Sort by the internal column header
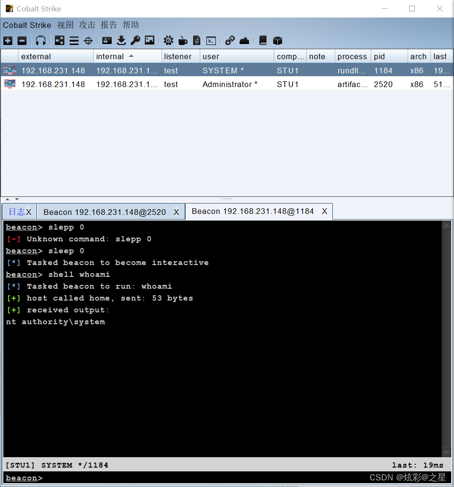 (x=127, y=56)
